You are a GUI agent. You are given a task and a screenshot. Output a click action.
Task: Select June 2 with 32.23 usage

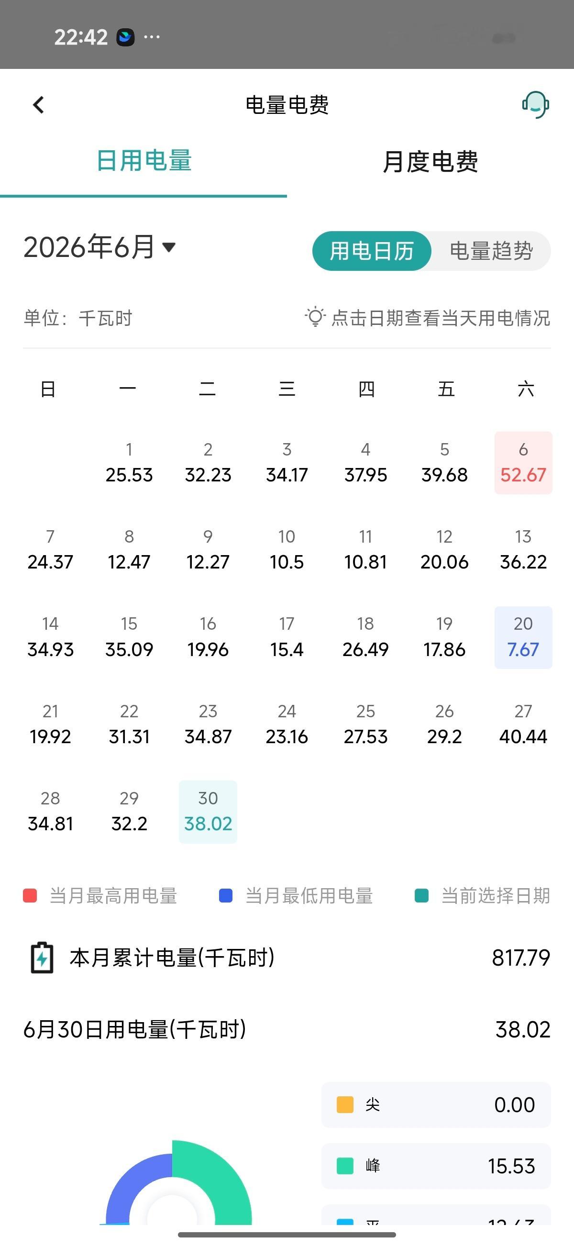208,463
